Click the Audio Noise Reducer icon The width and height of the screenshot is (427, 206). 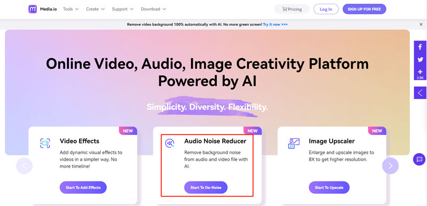(x=170, y=143)
